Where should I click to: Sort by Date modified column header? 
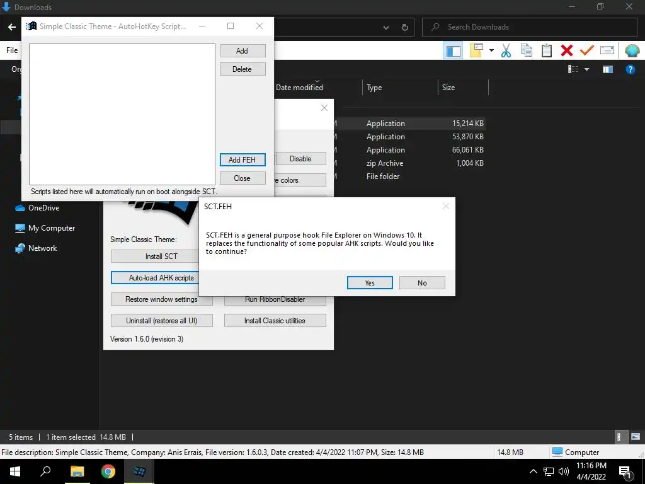299,87
